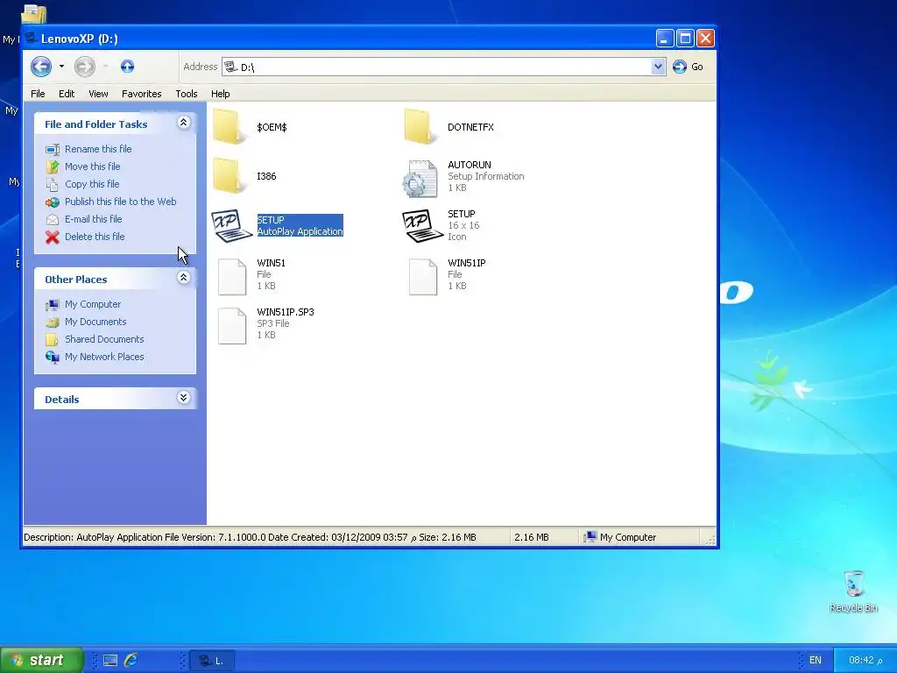Image resolution: width=897 pixels, height=673 pixels.
Task: Open the Favorites menu
Action: click(141, 94)
